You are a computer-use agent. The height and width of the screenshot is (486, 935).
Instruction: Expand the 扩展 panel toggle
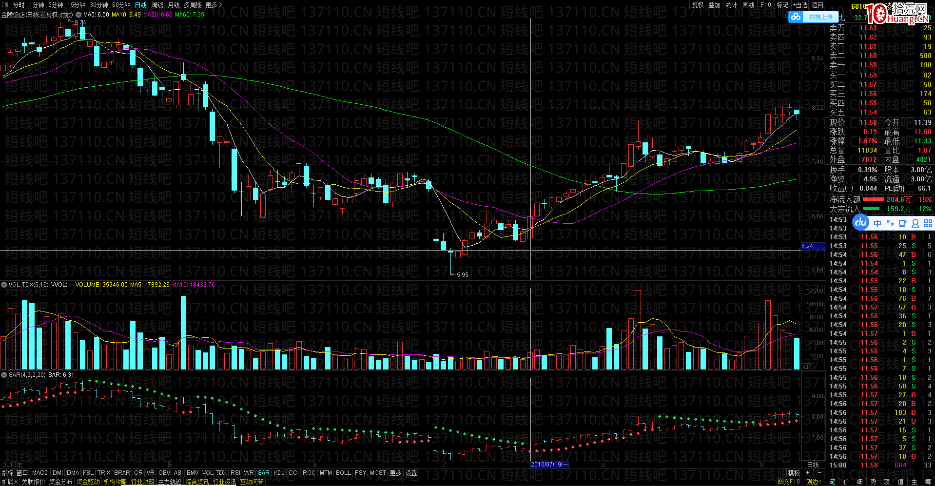tap(10, 482)
